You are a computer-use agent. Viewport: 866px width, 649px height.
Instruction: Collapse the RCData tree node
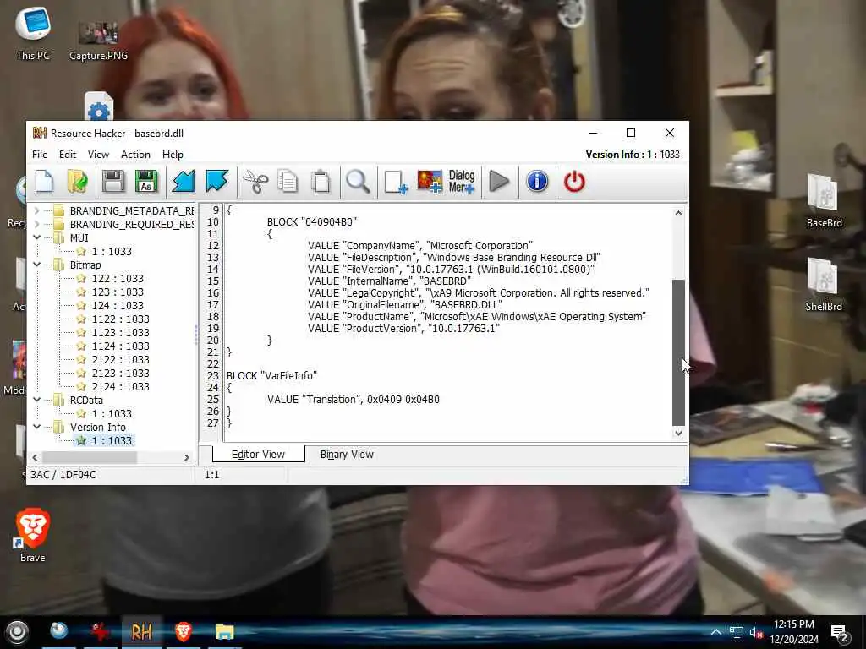pyautogui.click(x=36, y=400)
